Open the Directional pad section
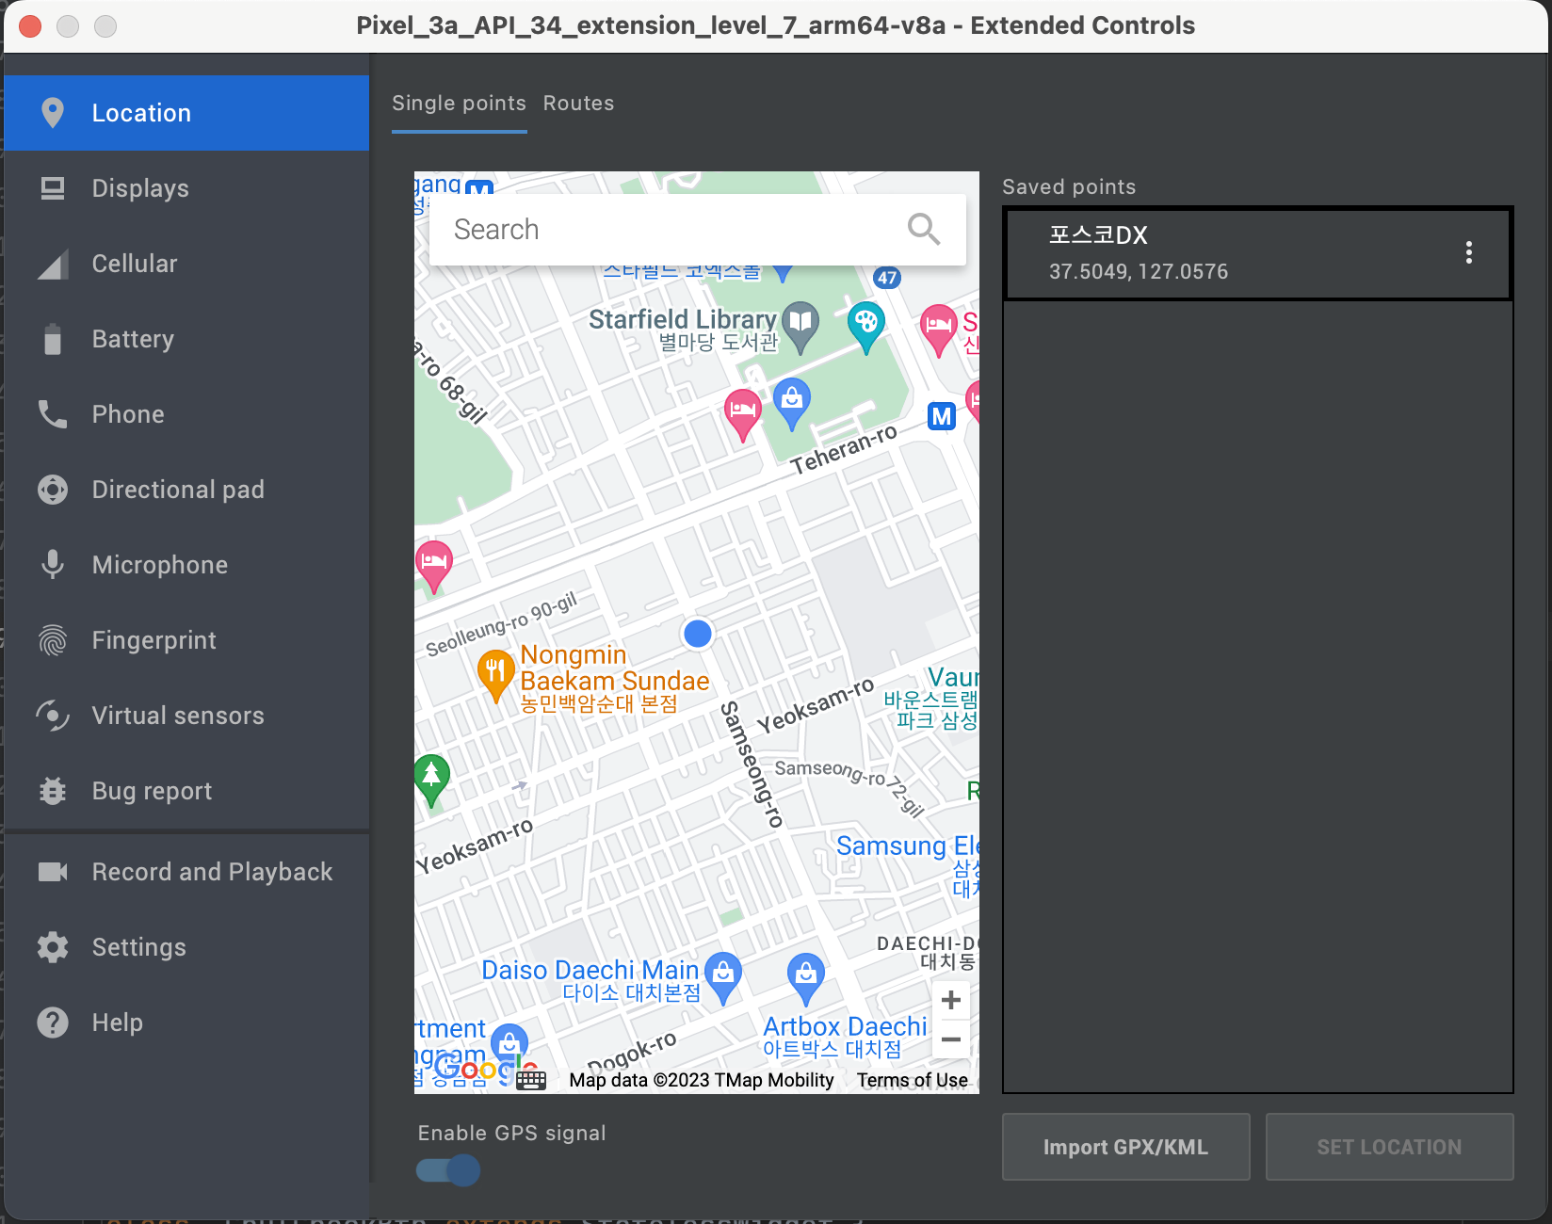This screenshot has width=1552, height=1224. (x=186, y=490)
